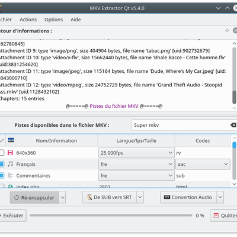Sort by Langue/fps/Taille column header
Image resolution: width=237 pixels, height=237 pixels.
click(x=136, y=140)
